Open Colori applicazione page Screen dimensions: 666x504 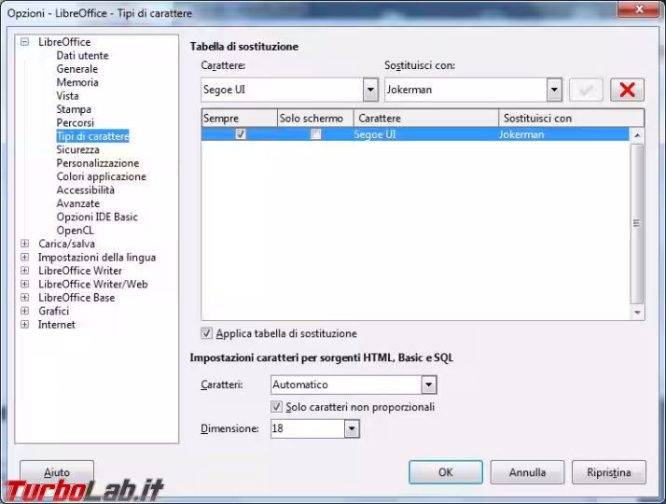pos(101,176)
